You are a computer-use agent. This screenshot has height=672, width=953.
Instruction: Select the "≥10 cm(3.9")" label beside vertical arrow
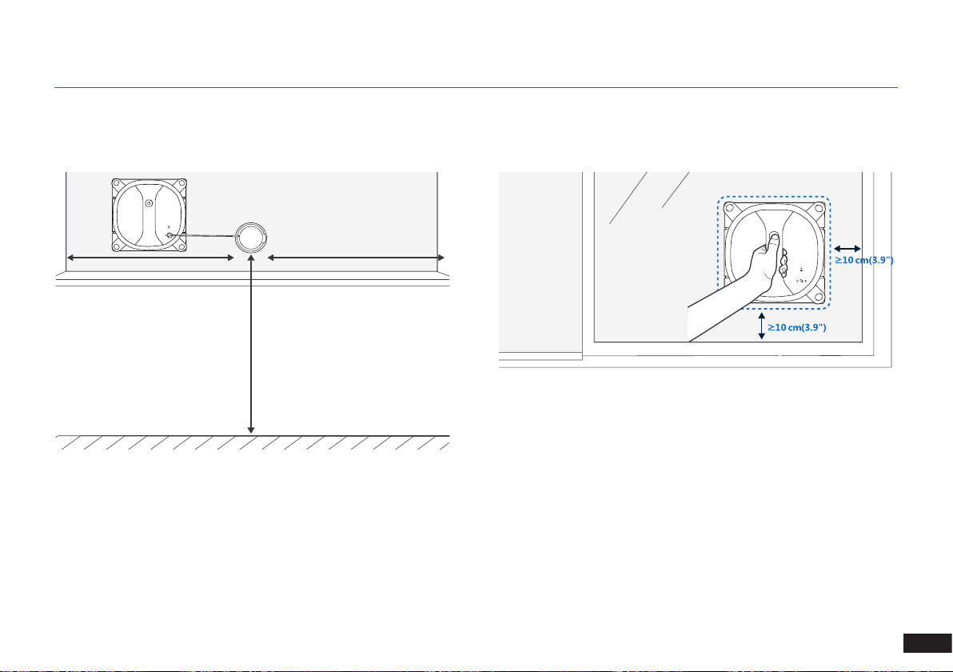[797, 327]
